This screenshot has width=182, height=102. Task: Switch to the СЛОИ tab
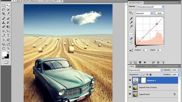coord(132,66)
